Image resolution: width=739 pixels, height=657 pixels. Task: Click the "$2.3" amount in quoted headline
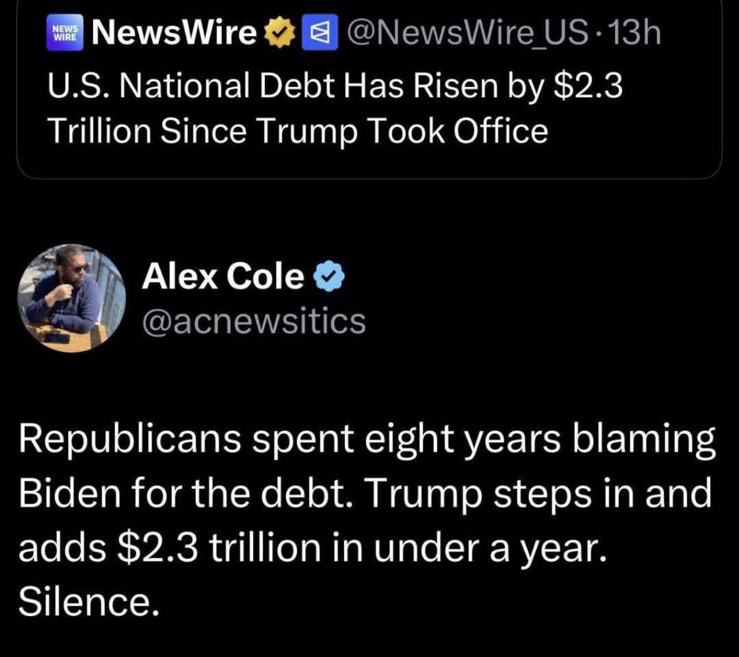pyautogui.click(x=588, y=86)
